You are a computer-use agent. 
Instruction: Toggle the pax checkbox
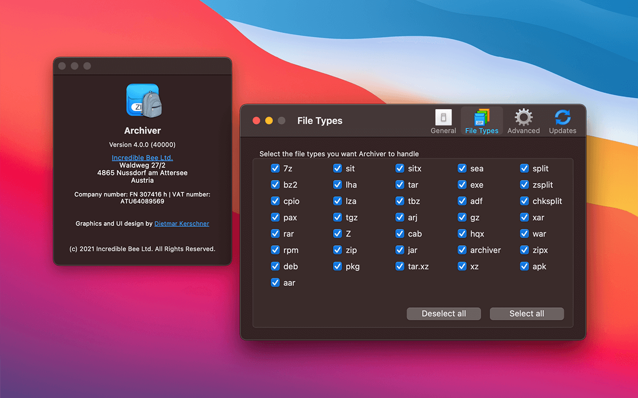coord(275,217)
